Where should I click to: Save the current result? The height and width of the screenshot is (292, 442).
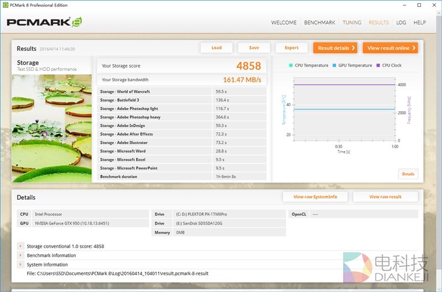point(254,48)
